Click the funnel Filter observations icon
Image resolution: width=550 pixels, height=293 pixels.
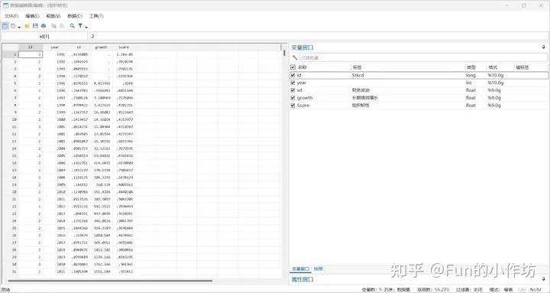click(x=80, y=26)
